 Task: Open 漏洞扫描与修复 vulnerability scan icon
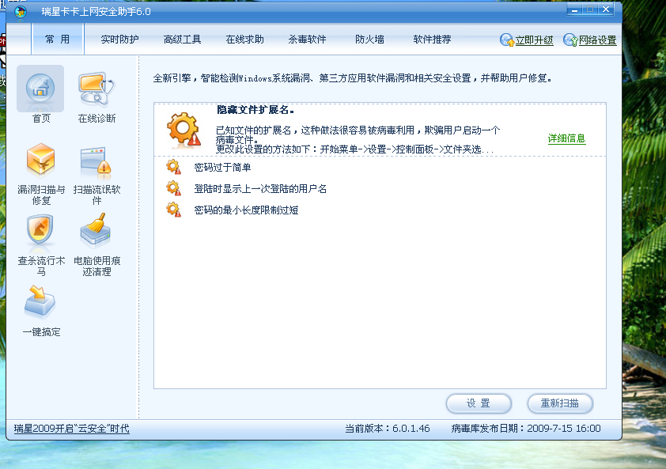pyautogui.click(x=40, y=161)
